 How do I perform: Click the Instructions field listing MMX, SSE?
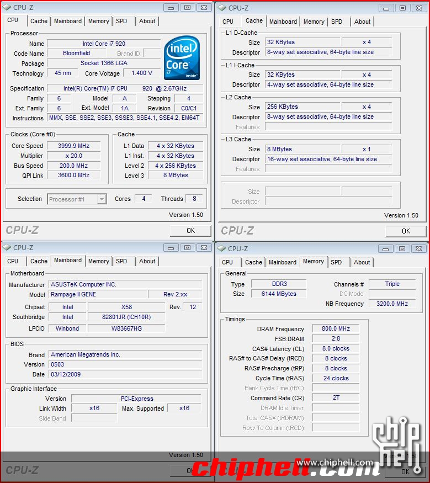tap(125, 118)
